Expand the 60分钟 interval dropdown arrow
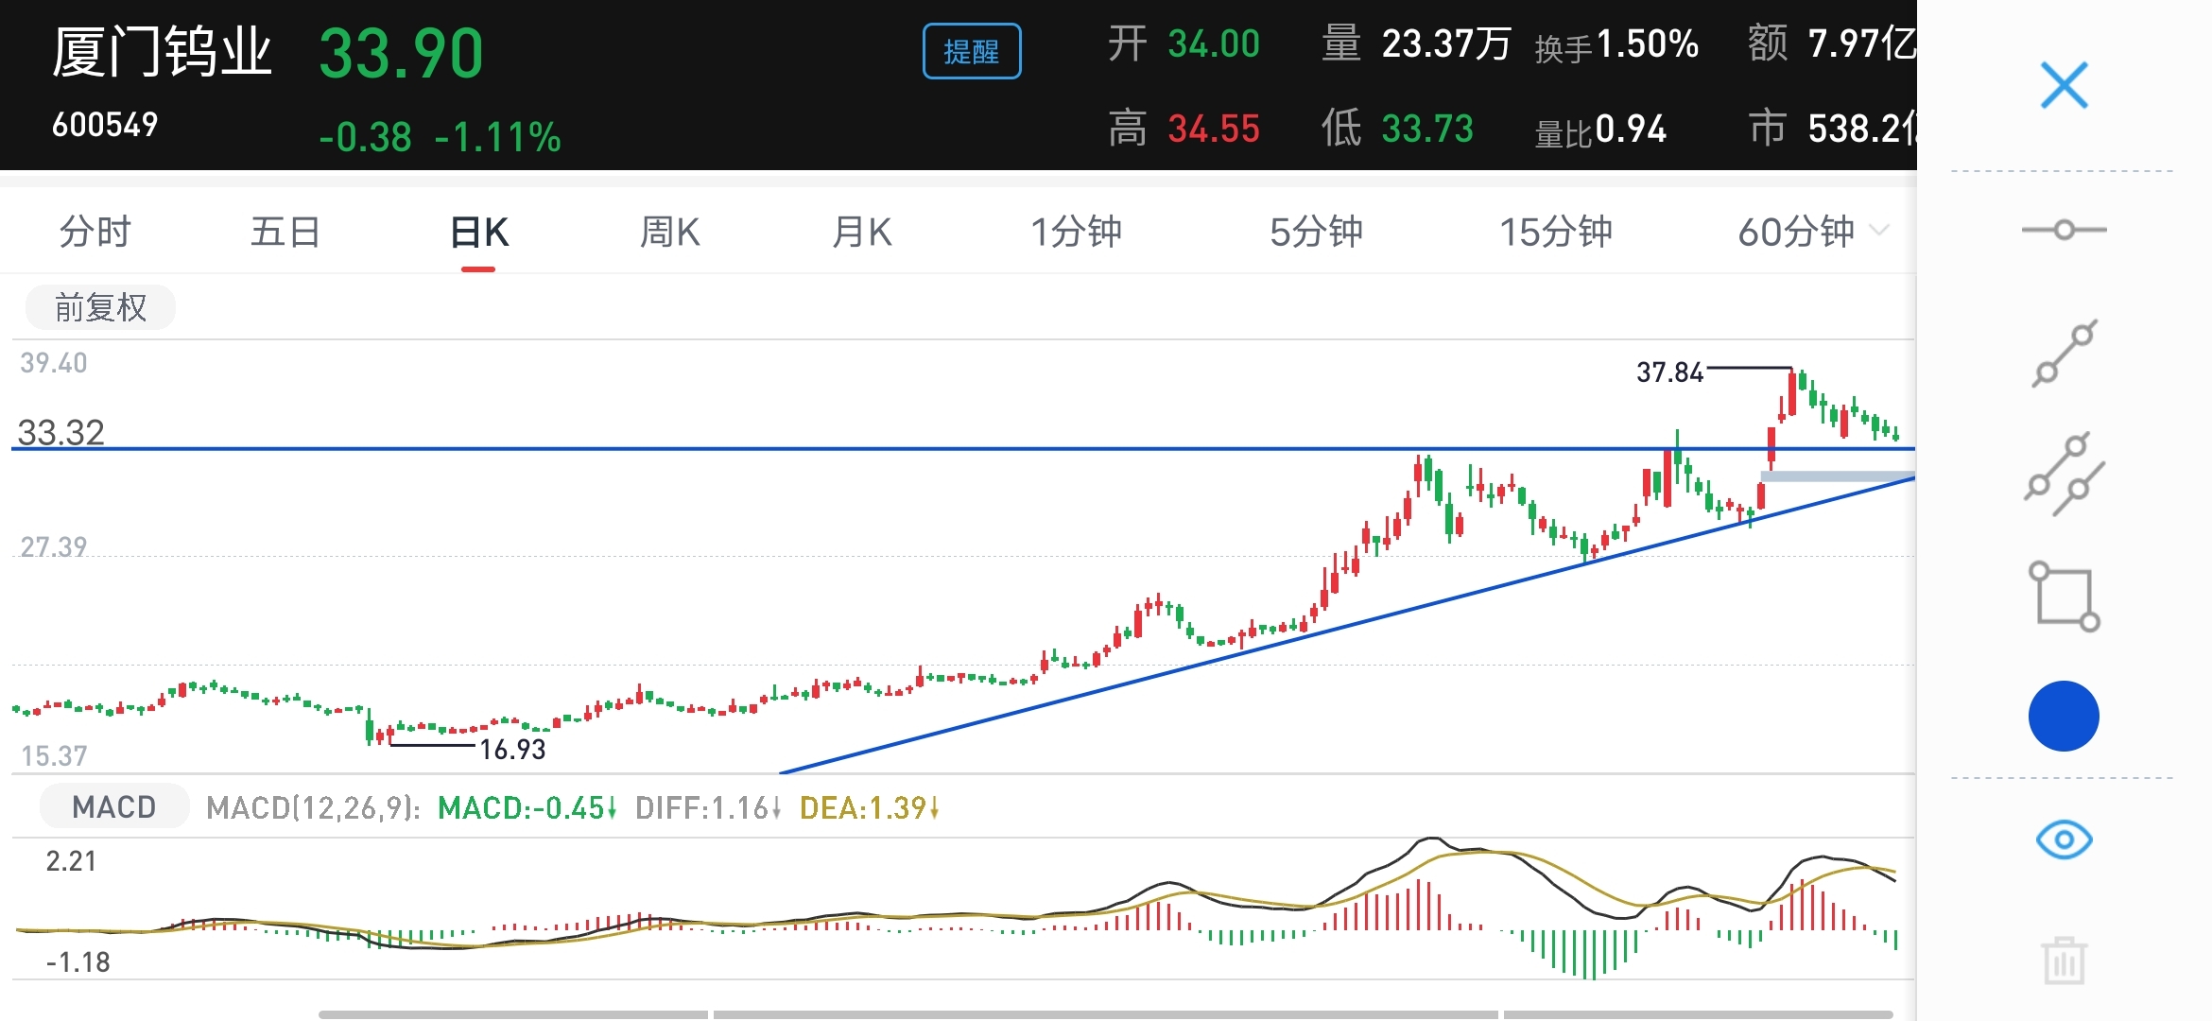2212x1021 pixels. [1879, 230]
